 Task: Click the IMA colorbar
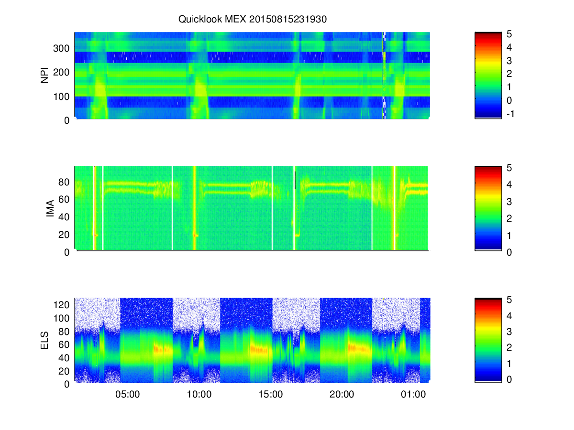pyautogui.click(x=488, y=208)
